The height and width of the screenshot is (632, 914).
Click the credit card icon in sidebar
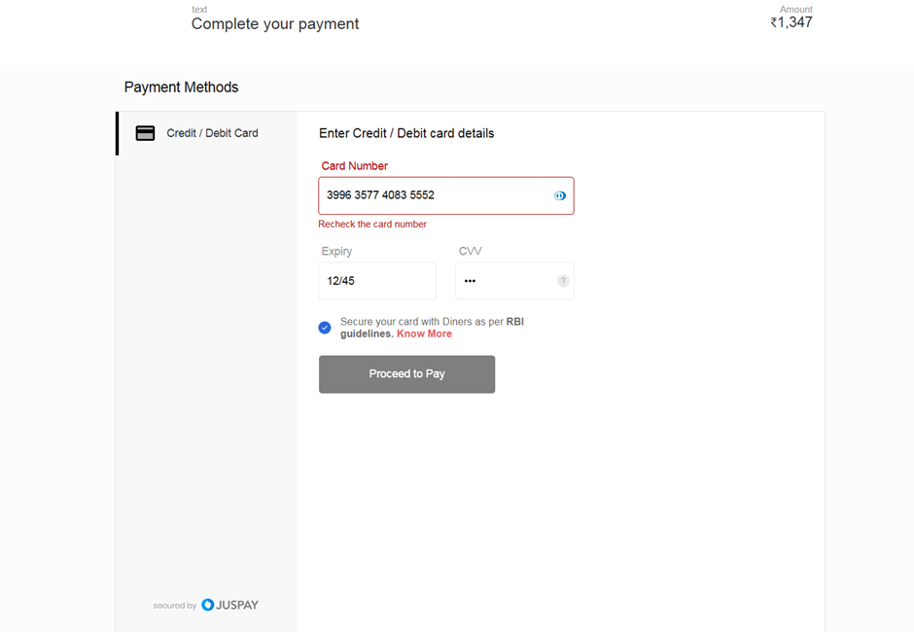tap(145, 133)
